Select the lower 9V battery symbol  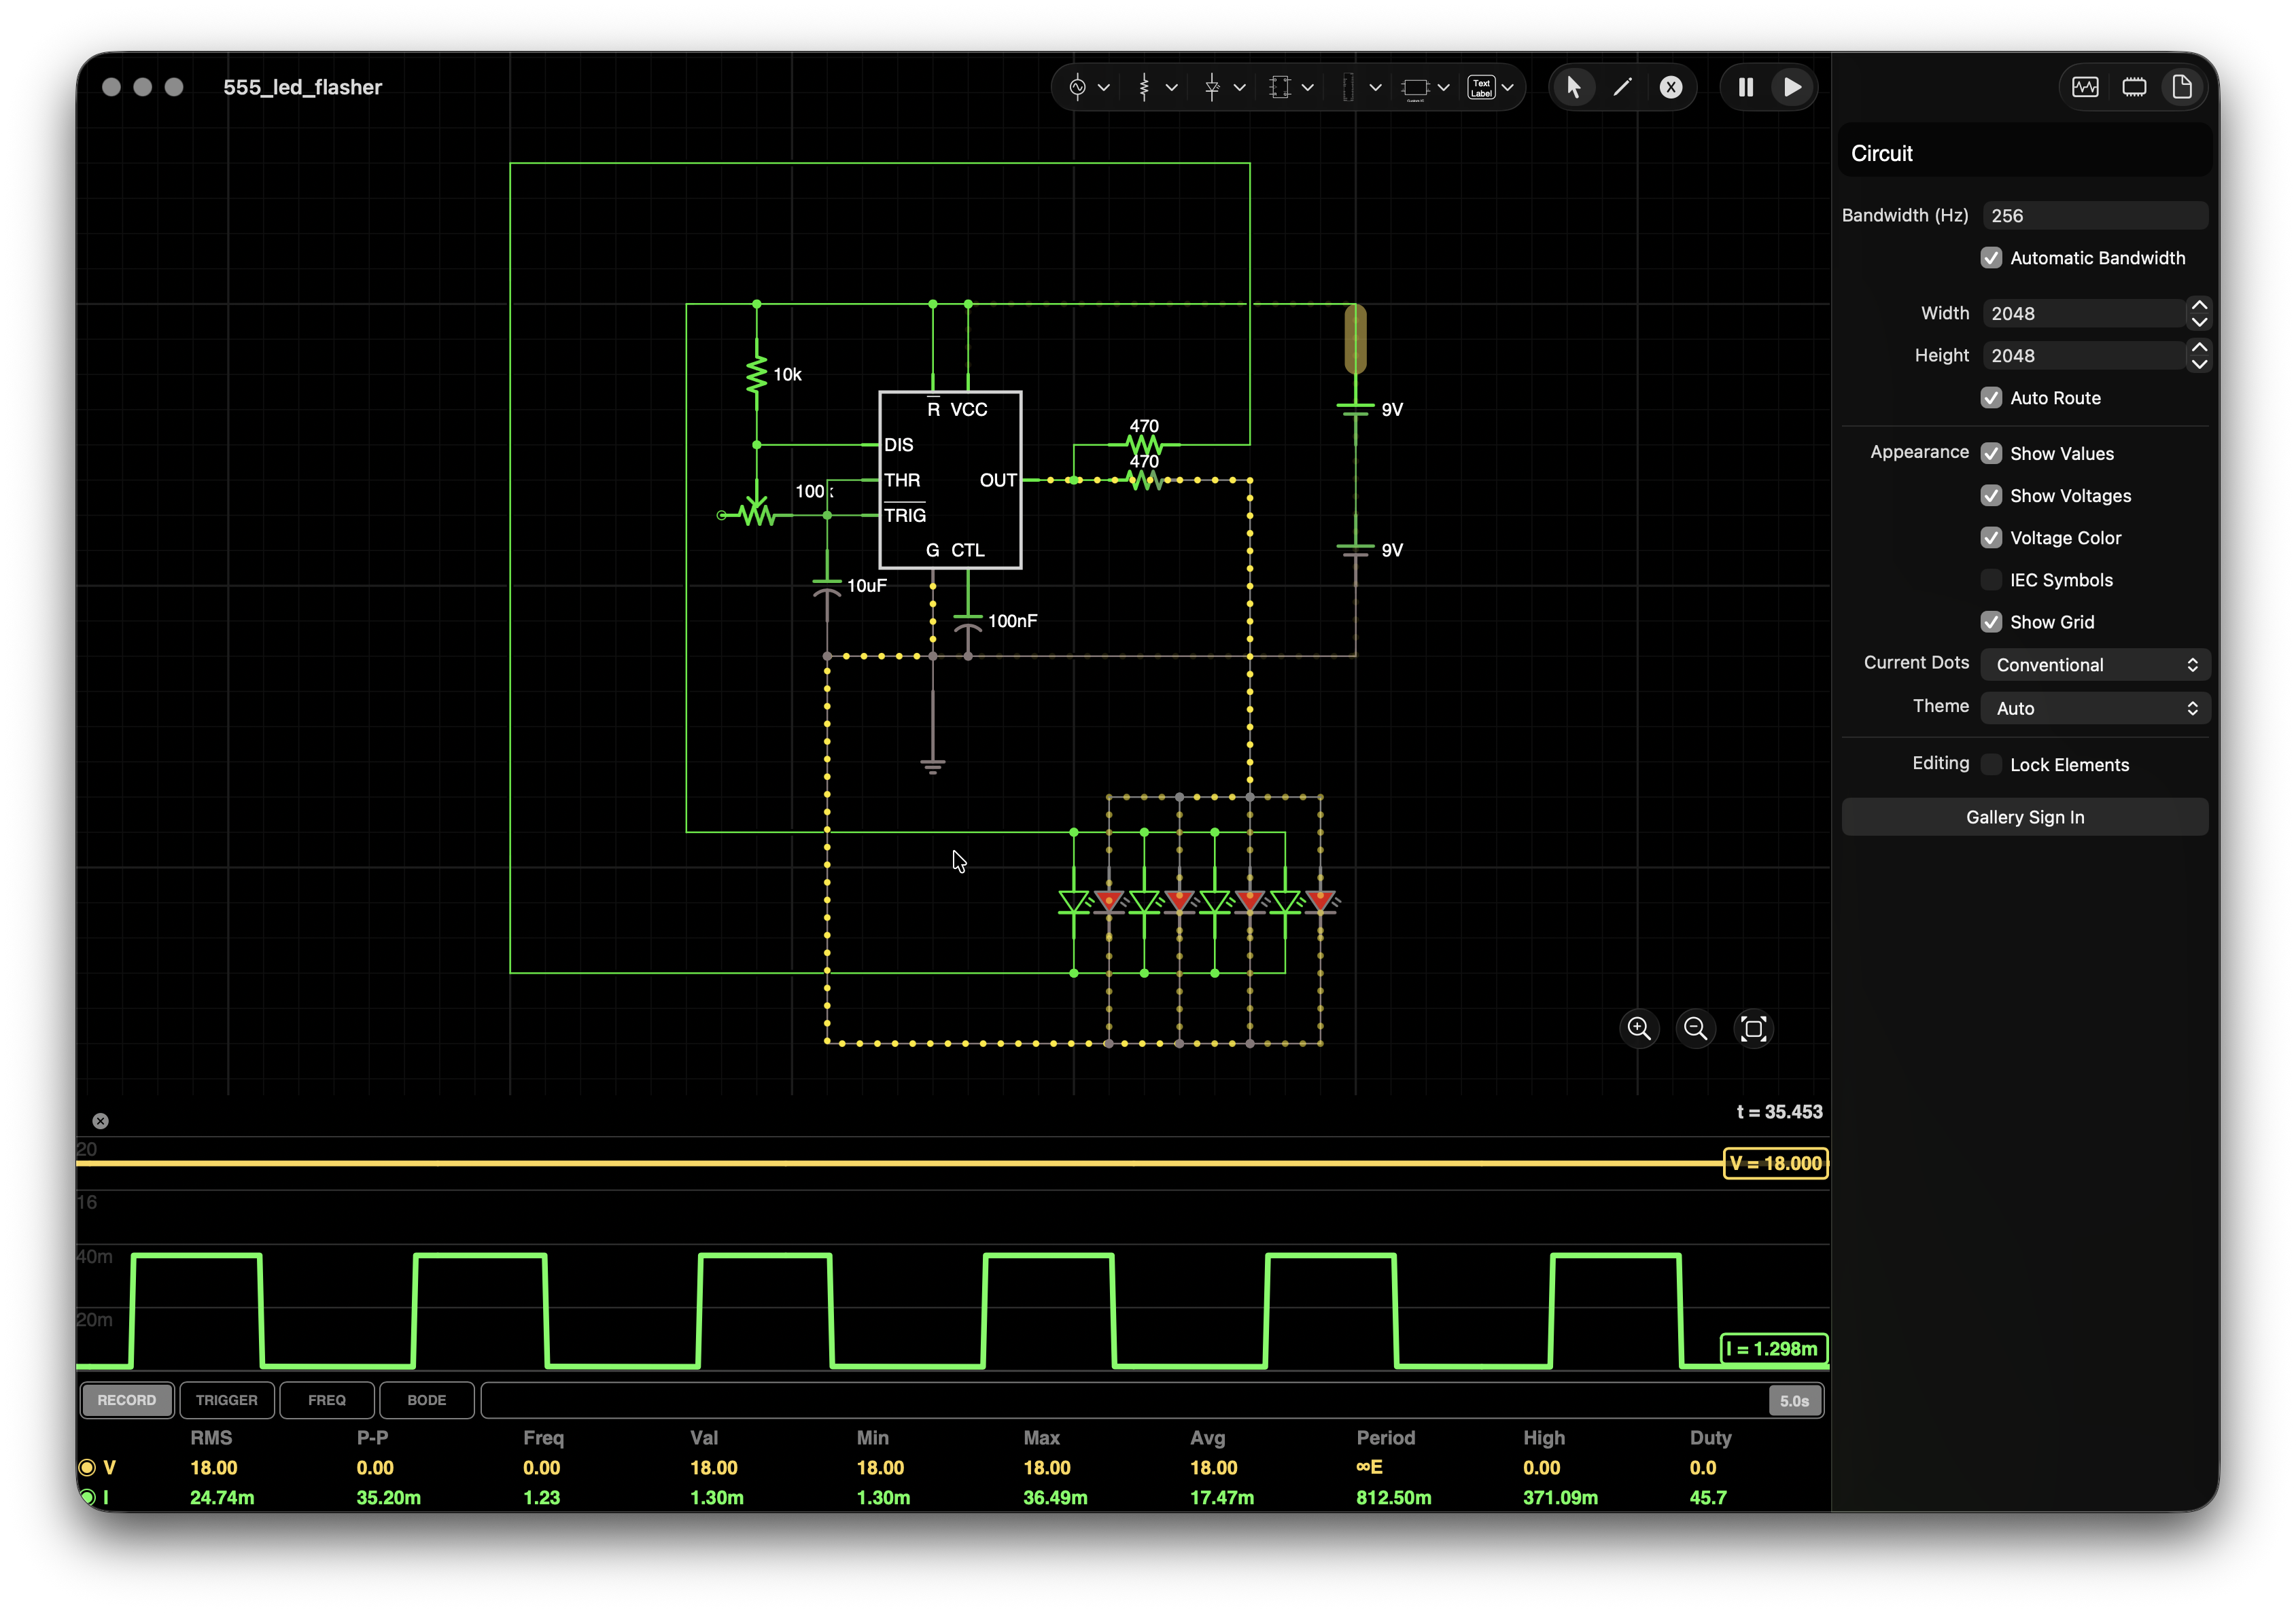coord(1356,550)
